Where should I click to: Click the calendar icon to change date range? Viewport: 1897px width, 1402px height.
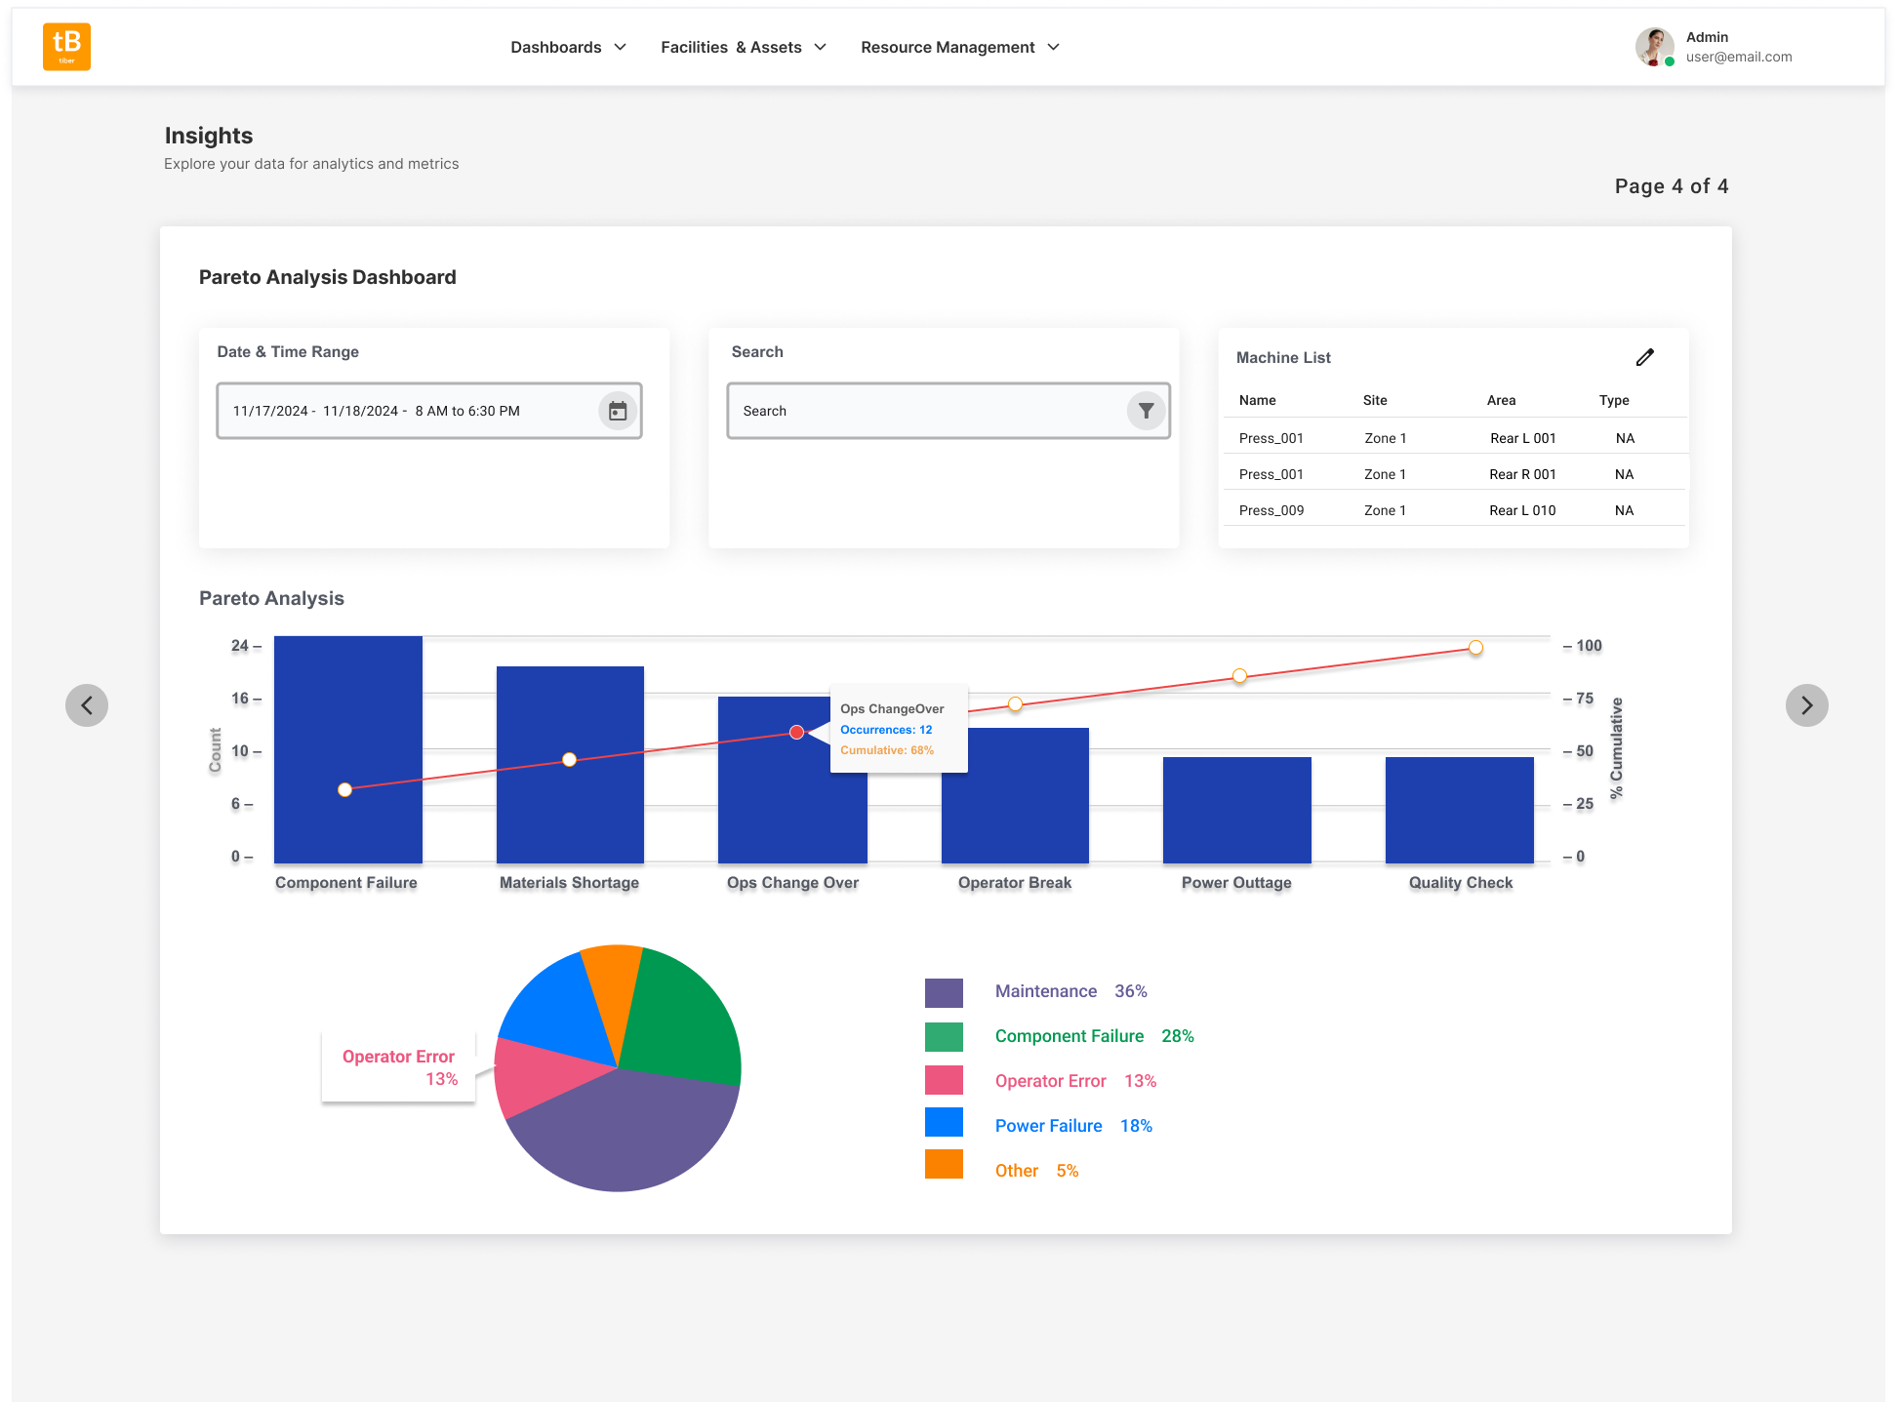pos(617,410)
